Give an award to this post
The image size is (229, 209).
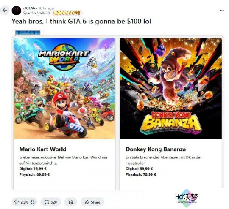point(71,202)
